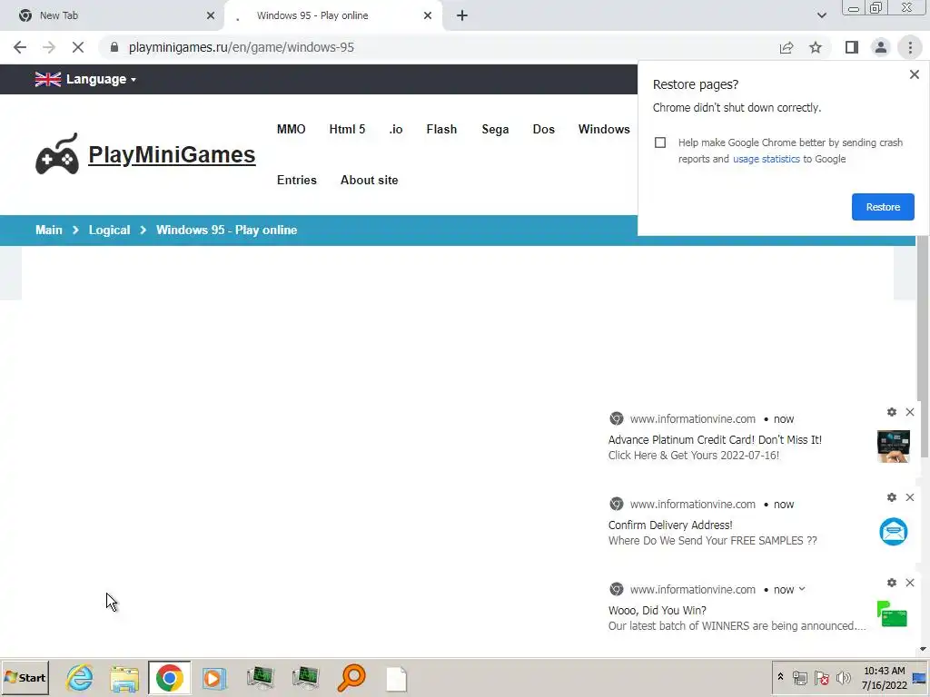This screenshot has height=697, width=930.
Task: Open the Windows Start menu
Action: click(x=25, y=678)
